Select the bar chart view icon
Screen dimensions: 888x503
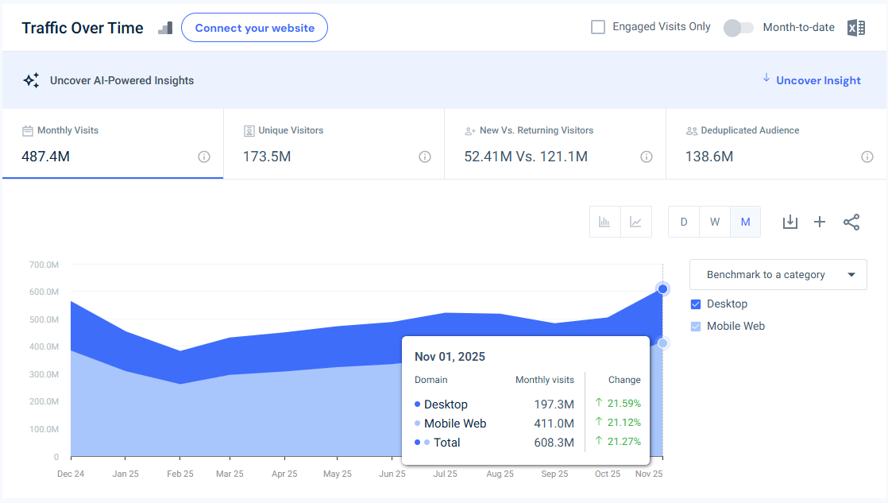click(604, 222)
